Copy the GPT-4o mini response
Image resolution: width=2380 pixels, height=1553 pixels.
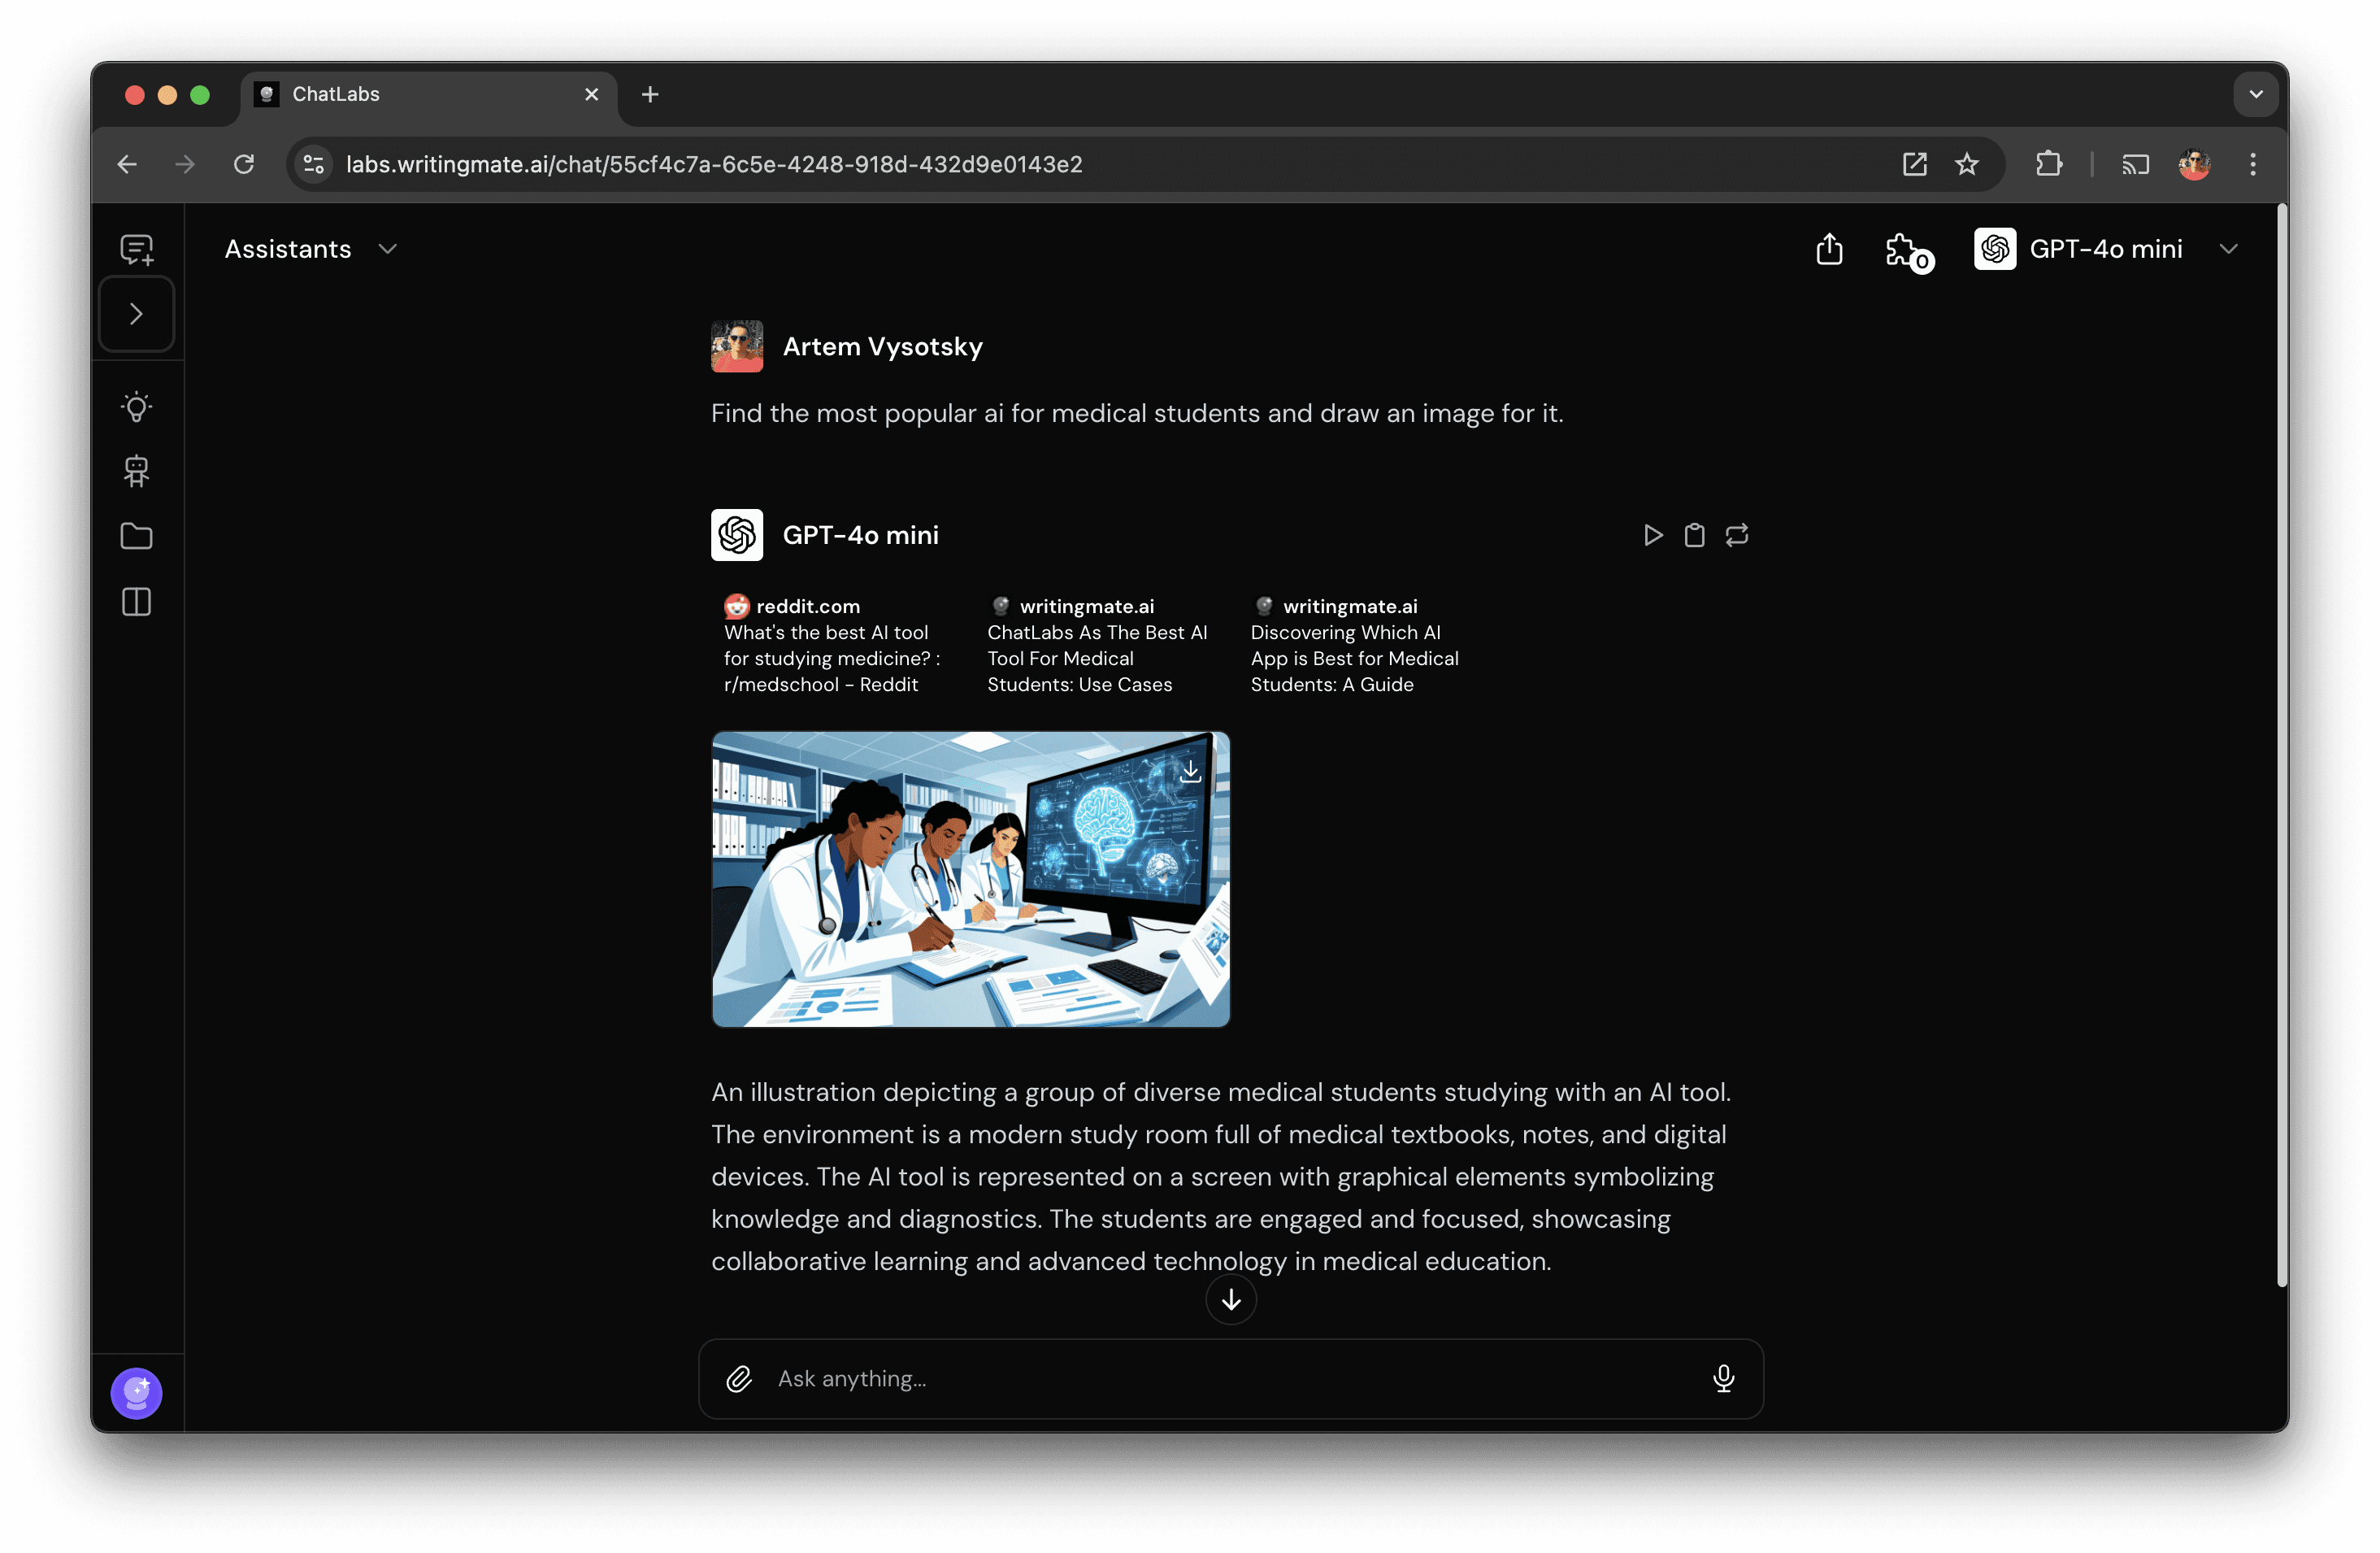(x=1694, y=535)
